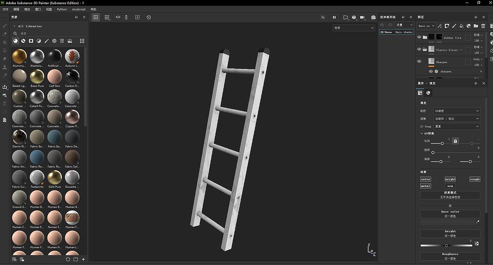Pause rendering in the viewport toolbar
The width and height of the screenshot is (493, 265).
(334, 17)
